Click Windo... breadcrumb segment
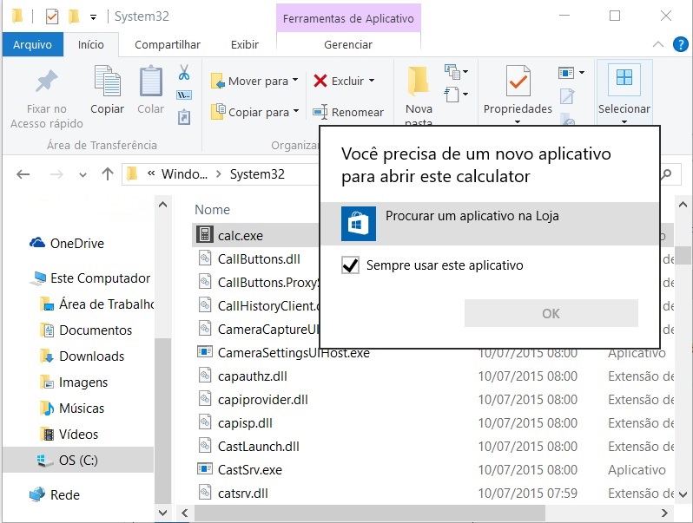 tap(184, 174)
